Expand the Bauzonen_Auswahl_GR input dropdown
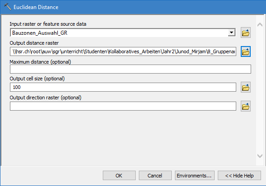 (x=232, y=33)
